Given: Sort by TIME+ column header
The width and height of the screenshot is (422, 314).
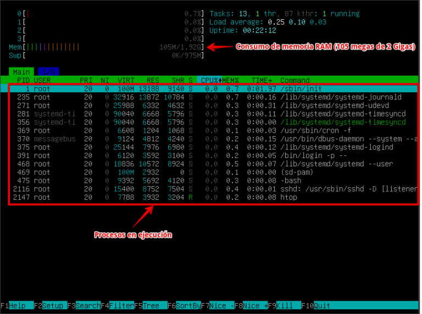Looking at the screenshot, I should coord(262,80).
